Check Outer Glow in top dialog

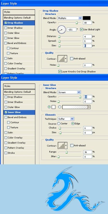coord(6,33)
